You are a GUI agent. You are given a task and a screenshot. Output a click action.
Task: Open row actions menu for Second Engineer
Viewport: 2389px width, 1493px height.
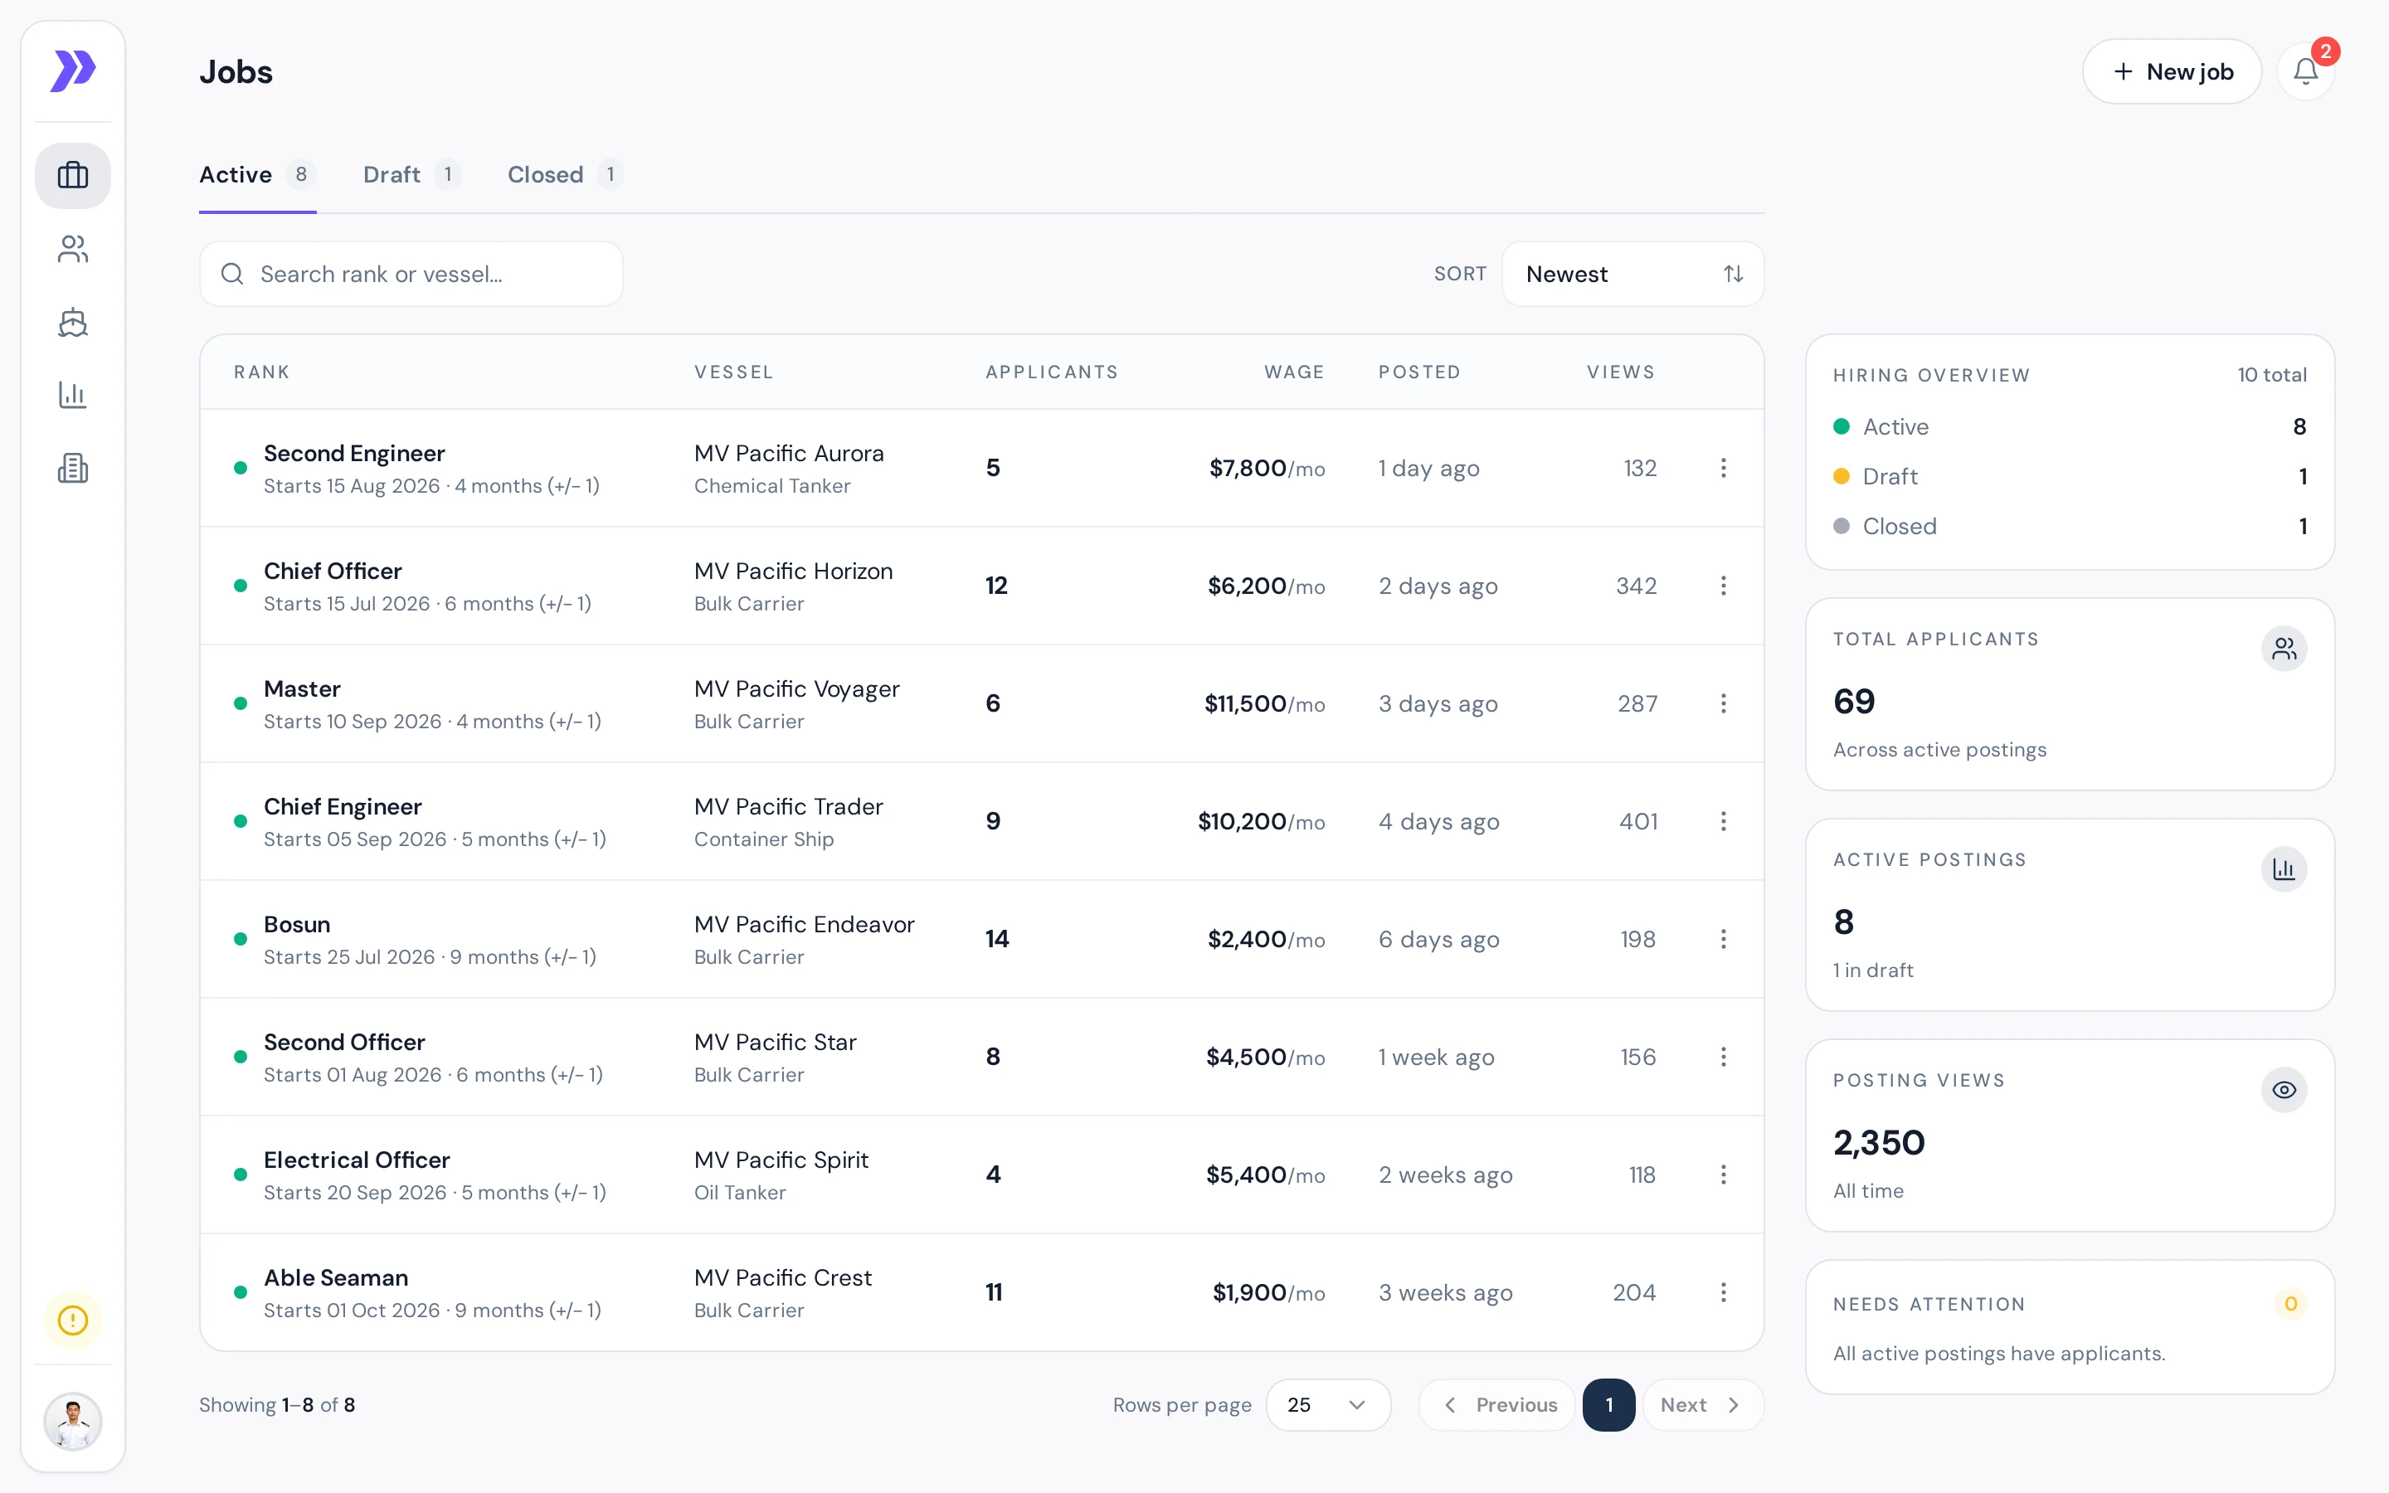click(1724, 468)
